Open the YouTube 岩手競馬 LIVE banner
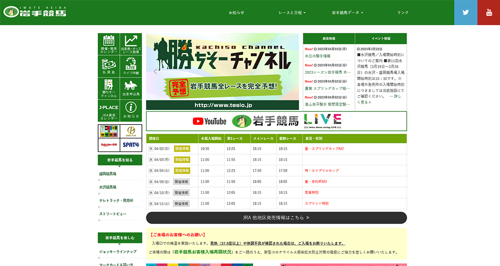The image size is (500, 266). [x=277, y=121]
